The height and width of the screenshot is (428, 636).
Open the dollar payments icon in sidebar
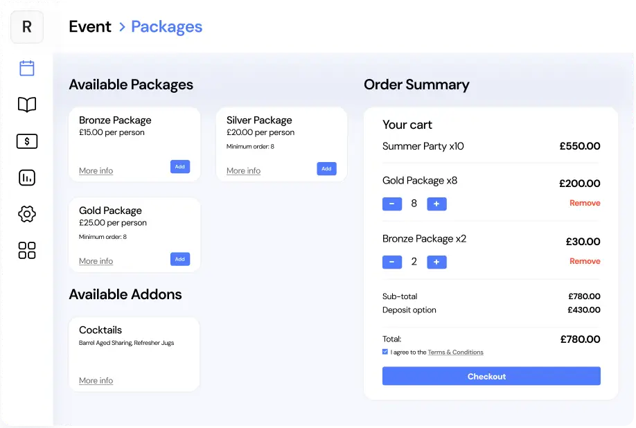tap(27, 141)
